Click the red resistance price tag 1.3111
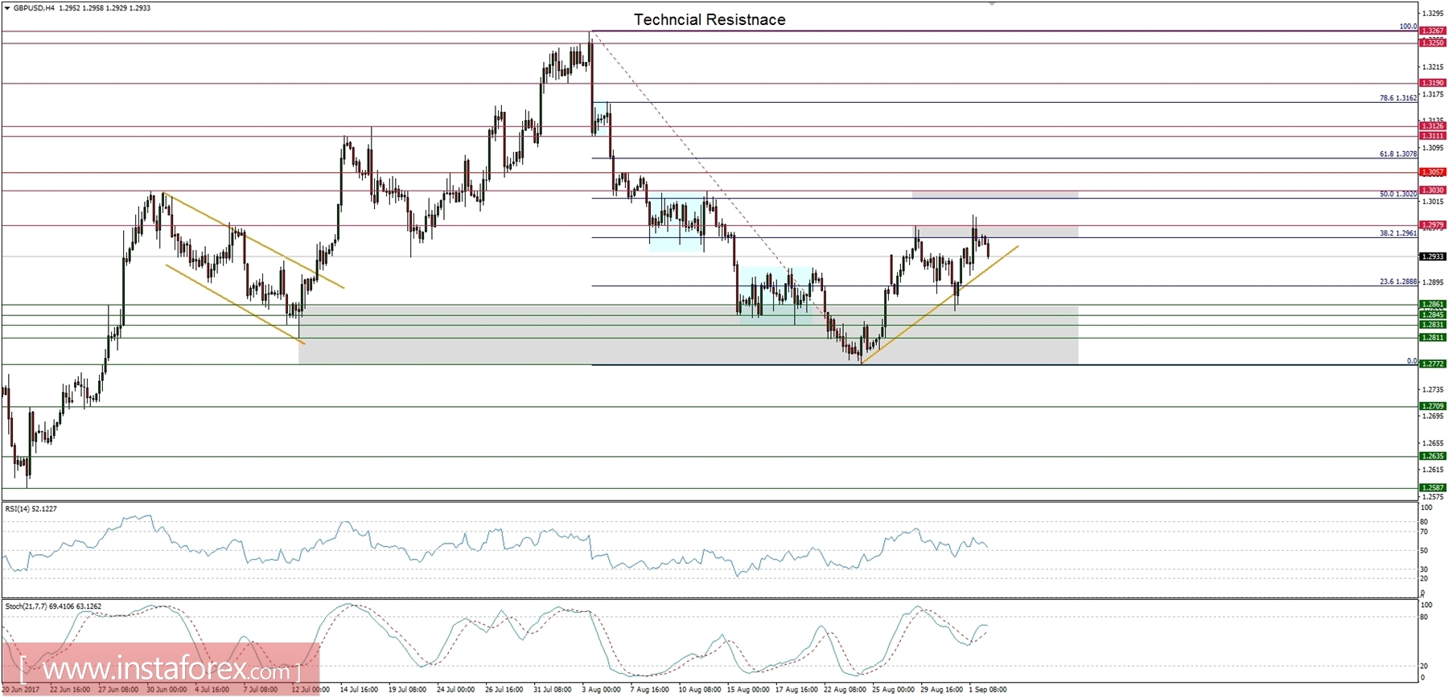Screen dimensions: 1448x698 (x=1433, y=136)
